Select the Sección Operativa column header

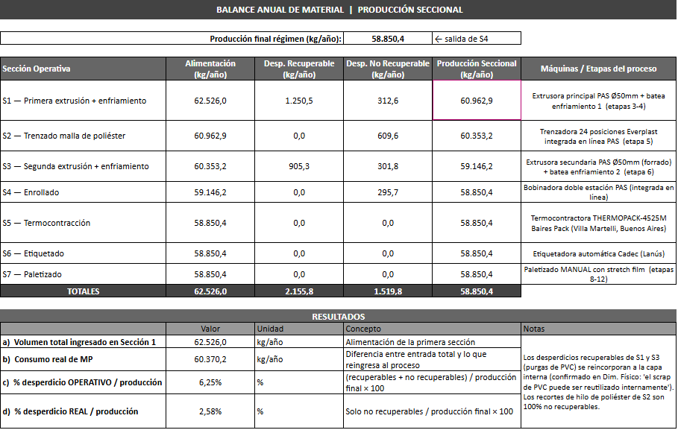point(83,69)
